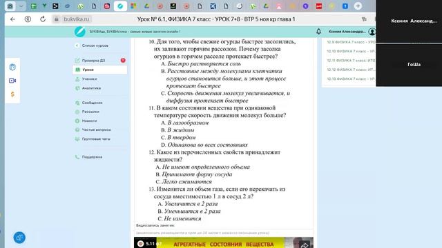The height and width of the screenshot is (248, 442).
Task: Click the Ученики people icon
Action: pos(77,79)
